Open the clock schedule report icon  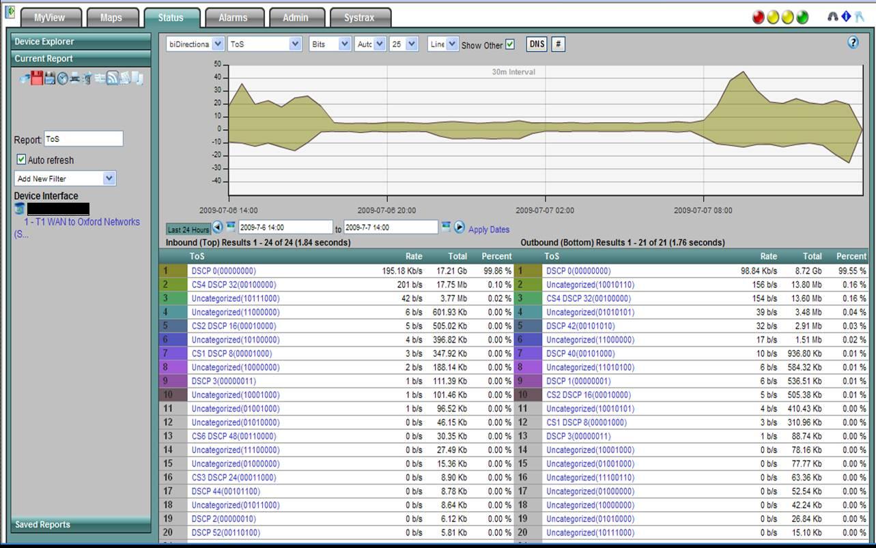pyautogui.click(x=63, y=78)
